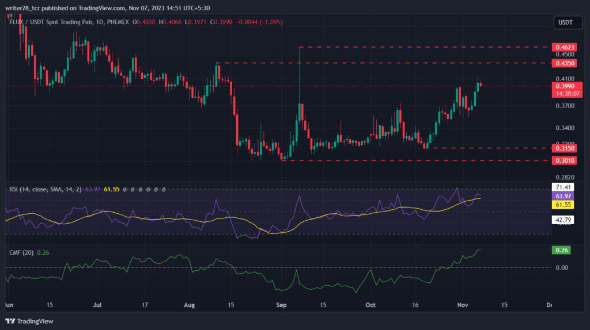Click the Aug label on time axis

pos(189,305)
